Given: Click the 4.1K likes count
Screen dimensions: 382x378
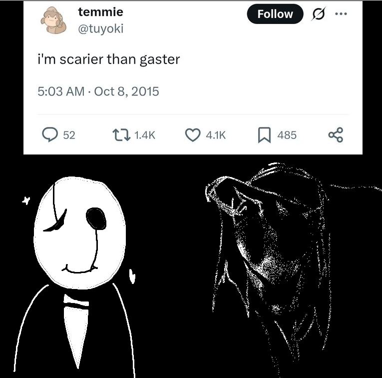Looking at the screenshot, I should click(x=216, y=135).
